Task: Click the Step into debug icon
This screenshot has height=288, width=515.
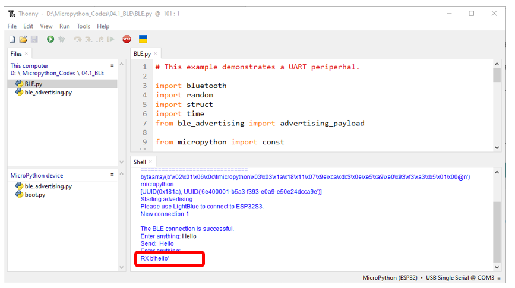Action: pyautogui.click(x=89, y=39)
